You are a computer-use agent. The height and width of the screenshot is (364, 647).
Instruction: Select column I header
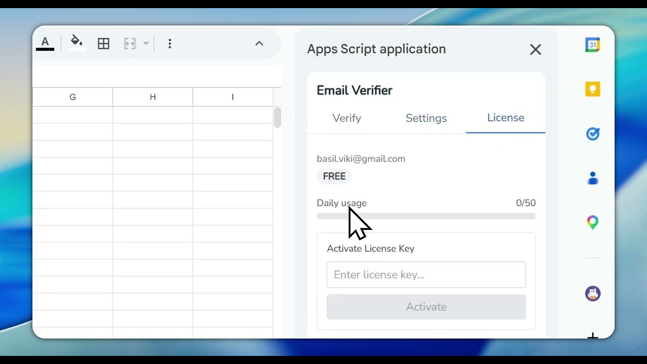[x=233, y=97]
